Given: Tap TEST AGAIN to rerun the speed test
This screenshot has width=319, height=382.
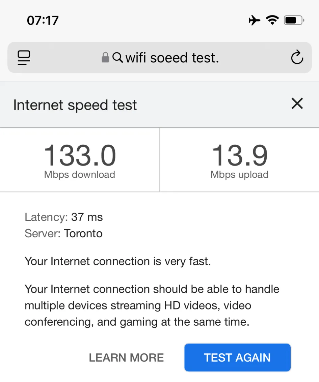Looking at the screenshot, I should pos(237,357).
